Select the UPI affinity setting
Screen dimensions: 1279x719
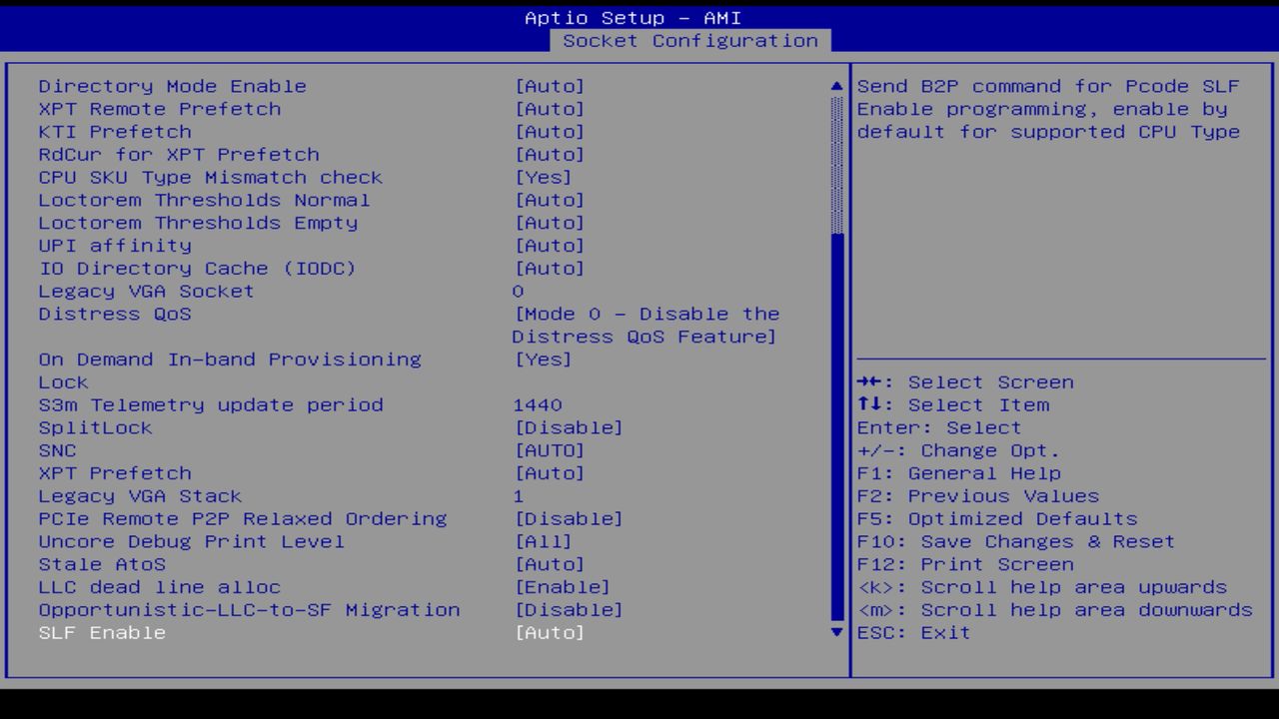click(551, 245)
